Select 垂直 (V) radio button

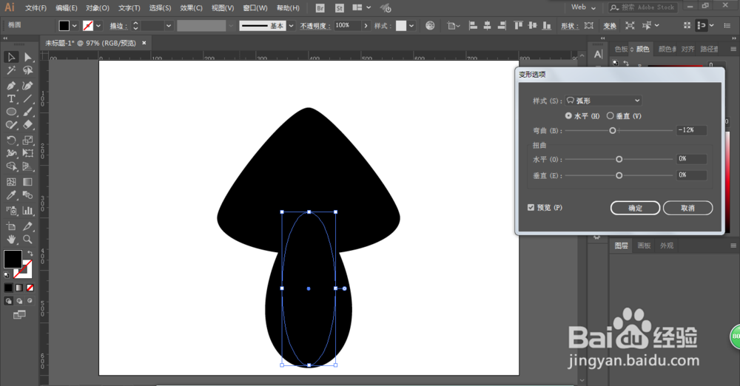click(610, 115)
